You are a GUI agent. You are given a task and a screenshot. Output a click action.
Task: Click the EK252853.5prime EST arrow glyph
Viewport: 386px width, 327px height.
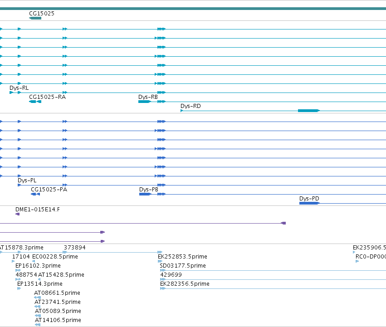160,261
